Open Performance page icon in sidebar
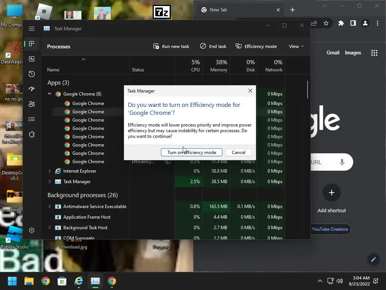 pyautogui.click(x=32, y=59)
